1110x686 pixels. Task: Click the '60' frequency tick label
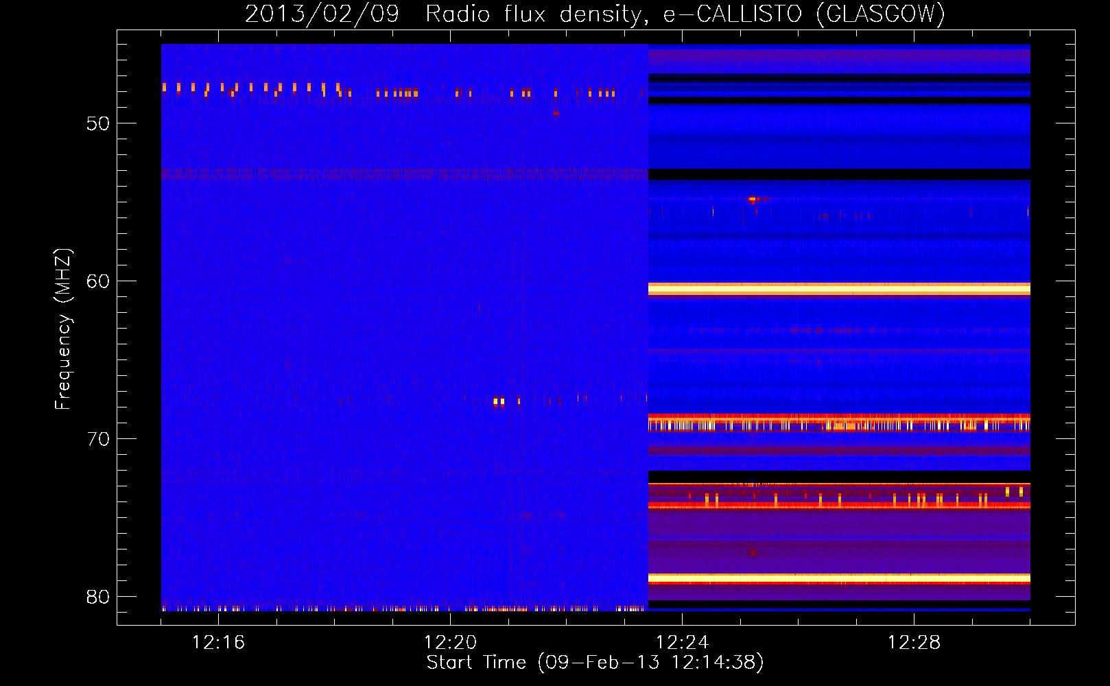98,281
